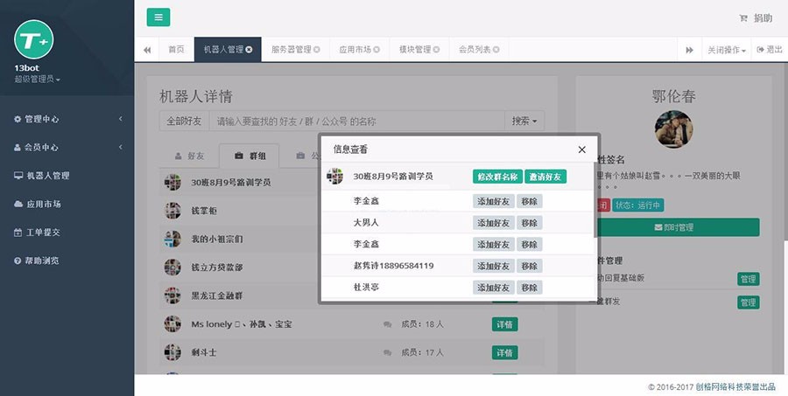Switch to 首页 tab
788x396 pixels.
tap(176, 50)
